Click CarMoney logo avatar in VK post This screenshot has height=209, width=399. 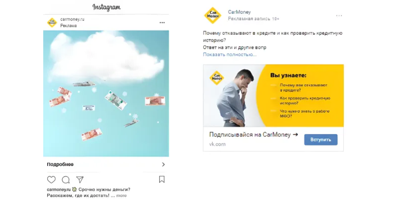212,15
